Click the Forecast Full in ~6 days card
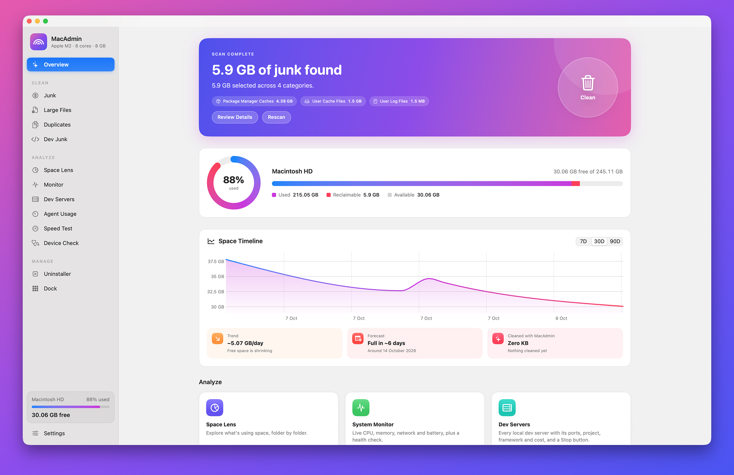The image size is (734, 475). (x=415, y=343)
